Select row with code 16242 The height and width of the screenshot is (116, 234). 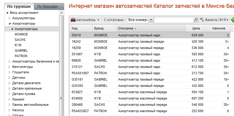click(x=150, y=41)
